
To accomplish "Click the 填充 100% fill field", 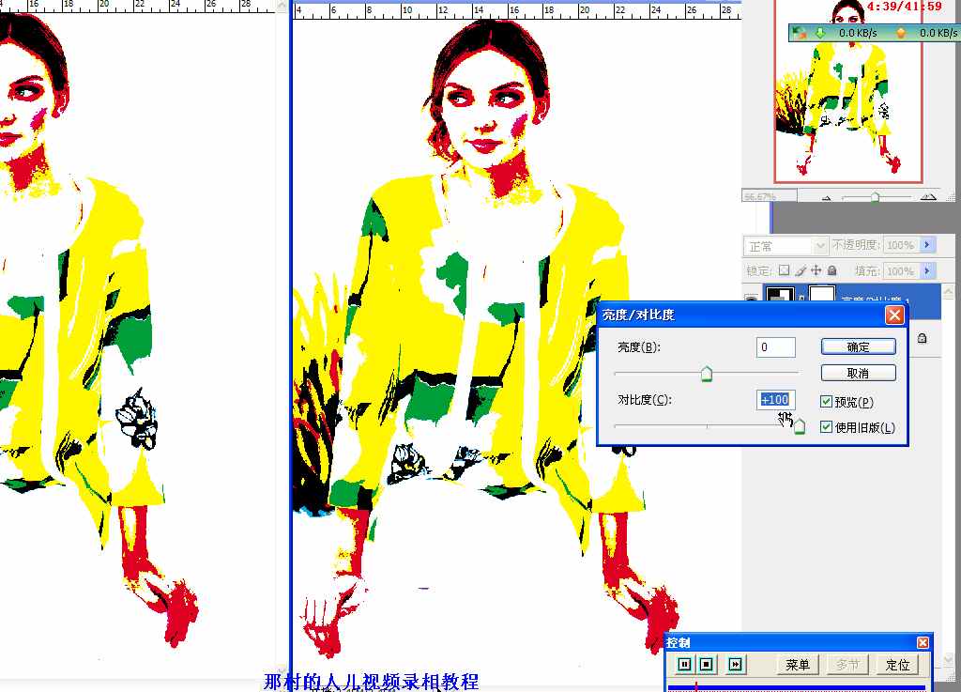I will (901, 271).
